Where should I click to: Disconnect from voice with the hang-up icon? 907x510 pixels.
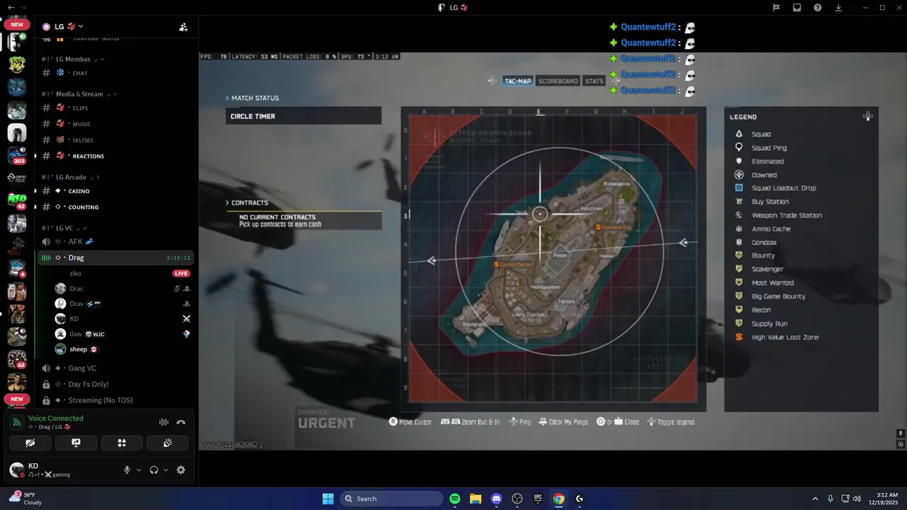coord(181,422)
